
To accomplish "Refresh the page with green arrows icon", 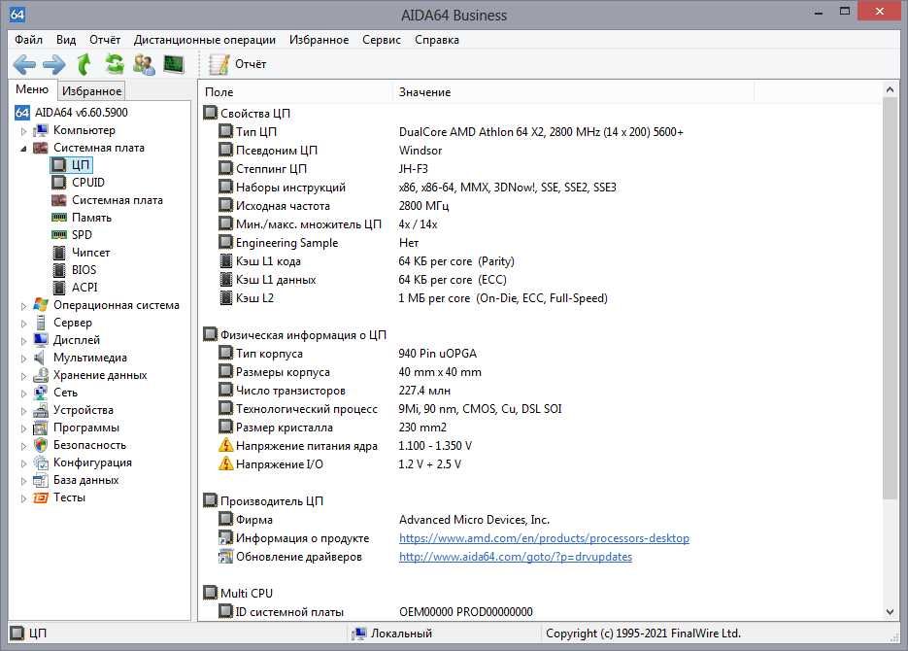I will click(115, 64).
